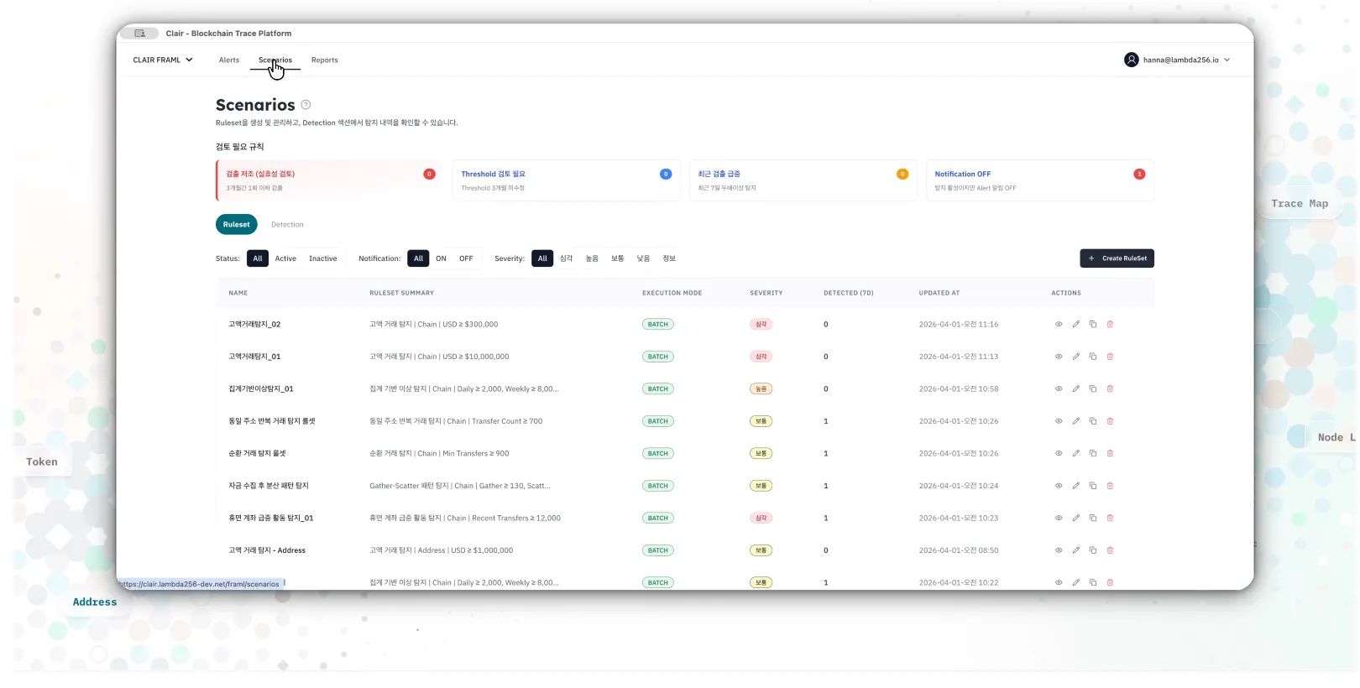
Task: Open the Threshold 검토 필요 card
Action: (x=566, y=180)
